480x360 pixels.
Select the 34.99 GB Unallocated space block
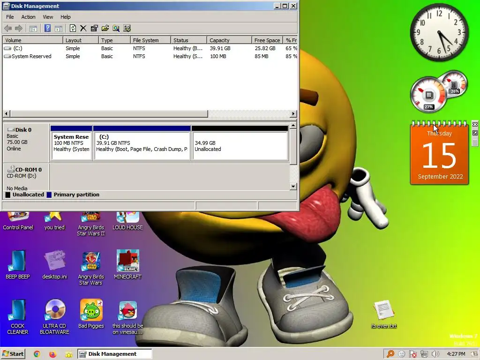240,143
